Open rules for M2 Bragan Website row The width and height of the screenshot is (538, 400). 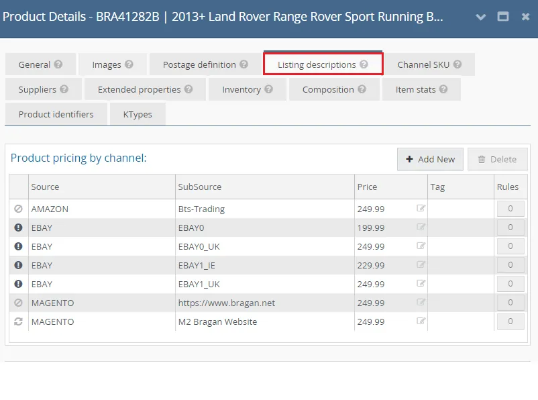point(510,321)
